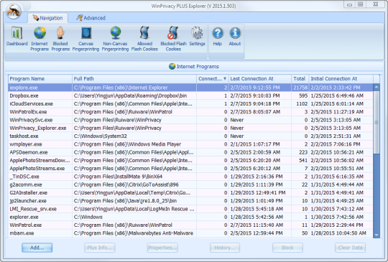Click the total value 21758
388x262 pixels.
coord(300,88)
